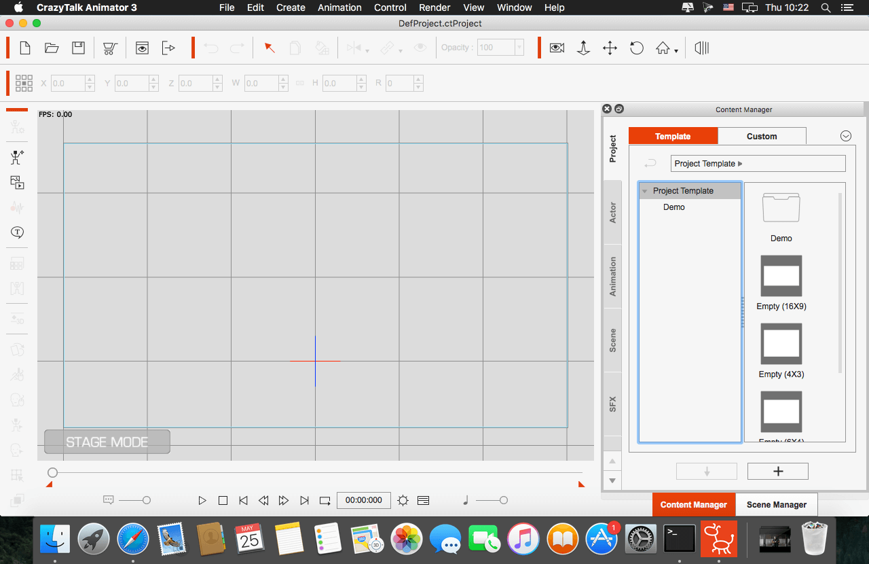Toggle the timeline panel bars icon
This screenshot has width=869, height=564.
point(702,48)
